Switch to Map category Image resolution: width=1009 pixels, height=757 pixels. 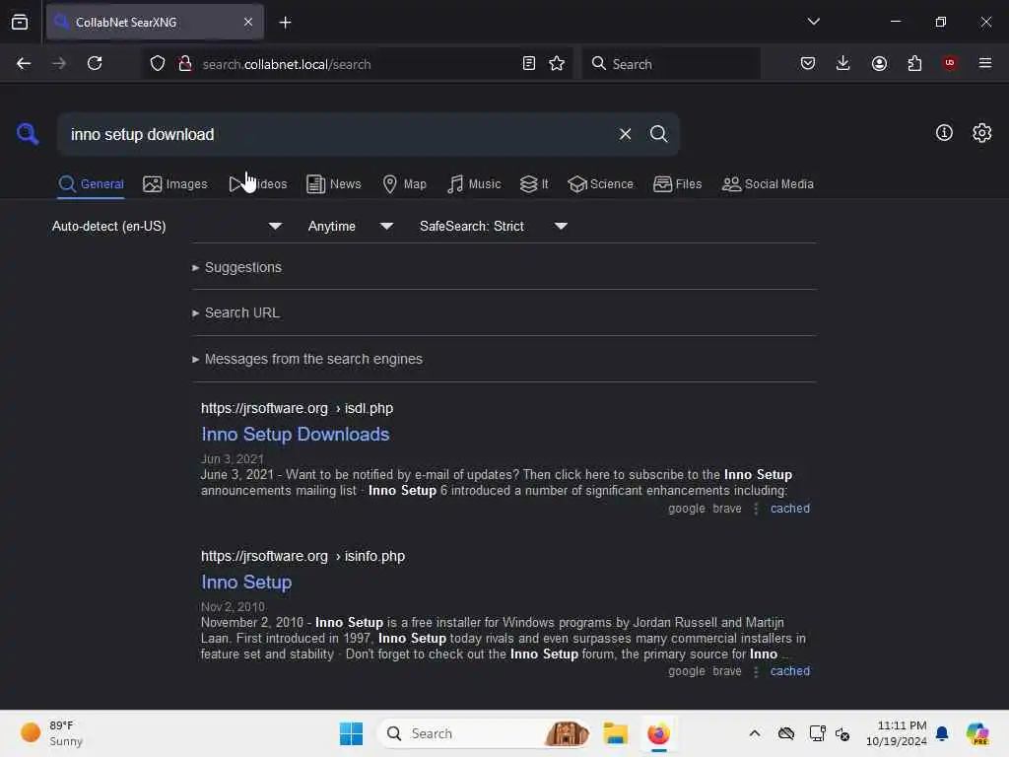(x=404, y=184)
